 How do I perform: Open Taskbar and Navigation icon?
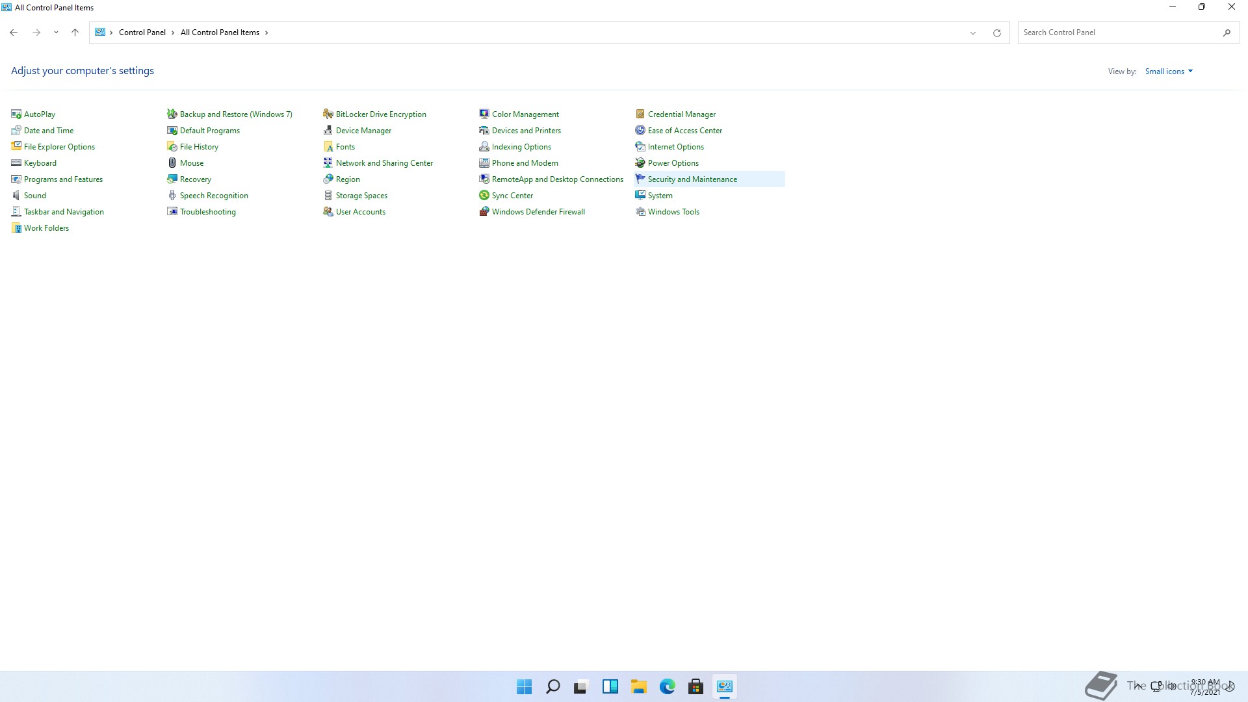click(16, 212)
